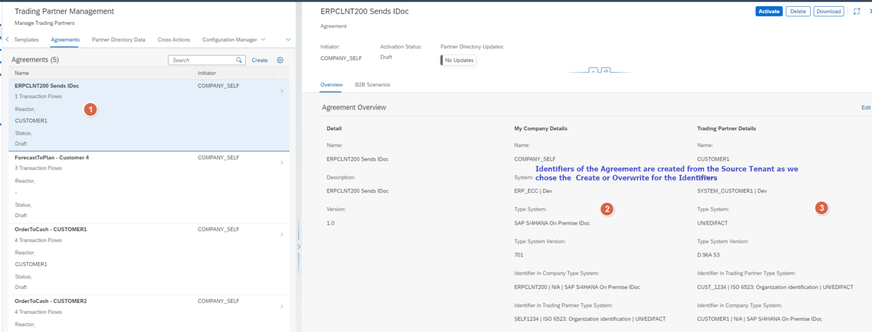Edit the Agreement Overview
Screen dimensions: 872x332
(x=865, y=107)
